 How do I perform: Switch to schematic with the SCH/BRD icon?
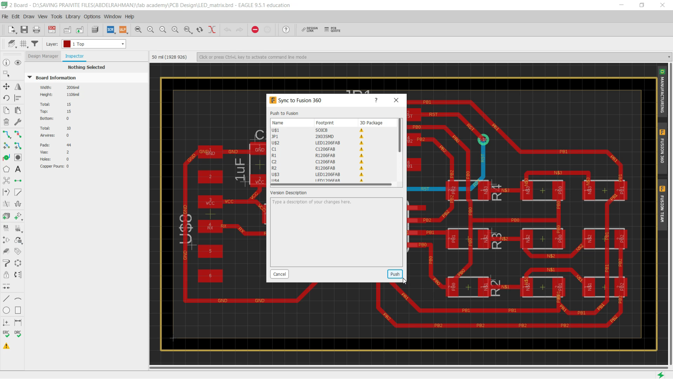pos(52,30)
